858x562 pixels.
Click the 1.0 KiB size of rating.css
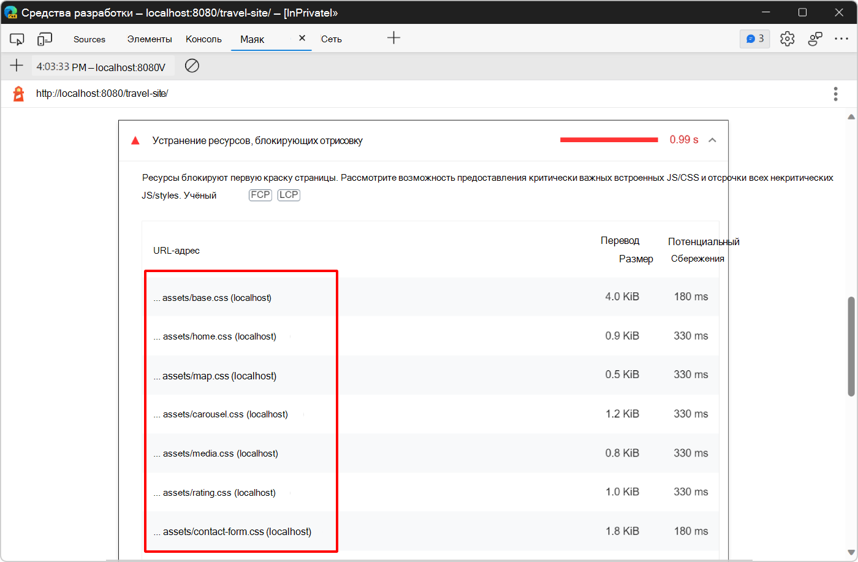622,492
